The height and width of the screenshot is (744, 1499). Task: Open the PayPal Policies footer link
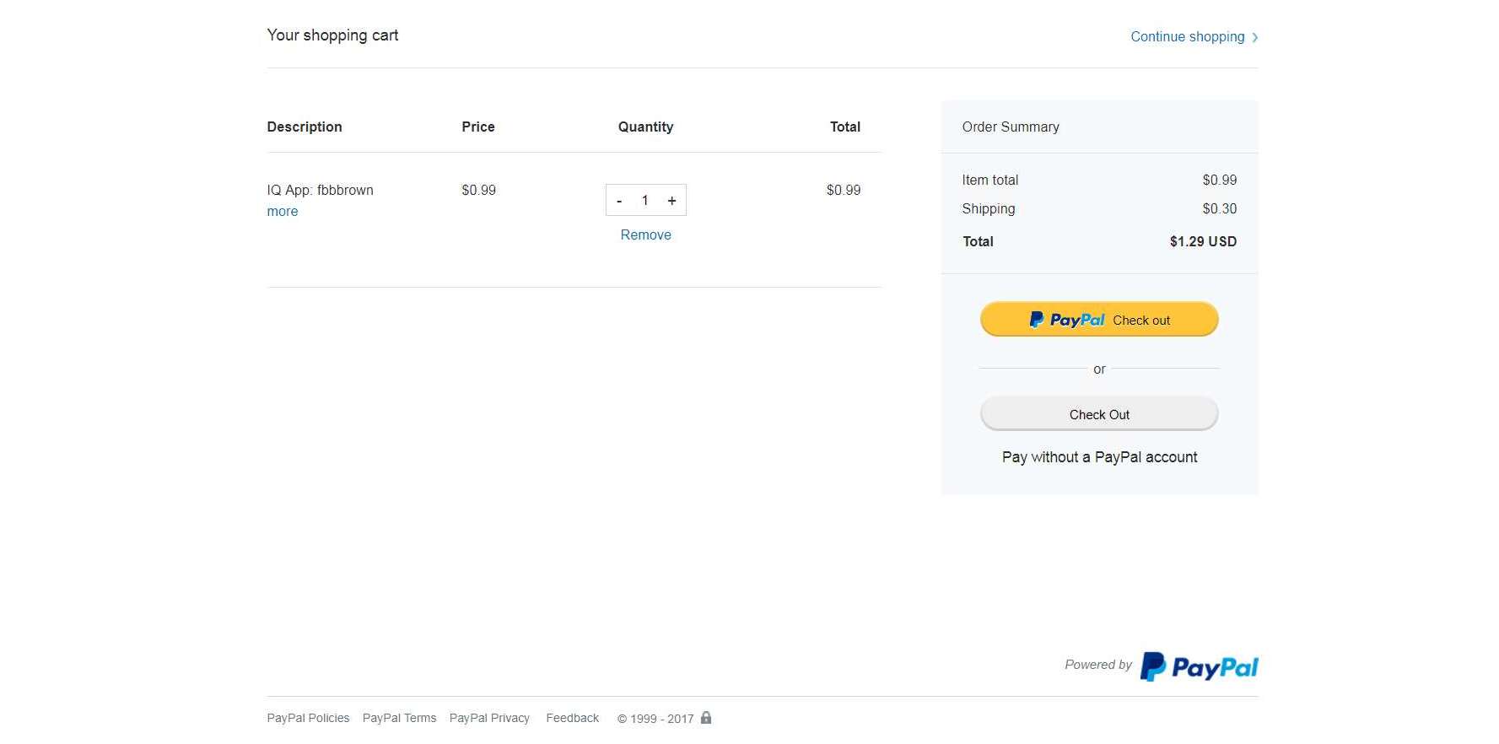(308, 719)
